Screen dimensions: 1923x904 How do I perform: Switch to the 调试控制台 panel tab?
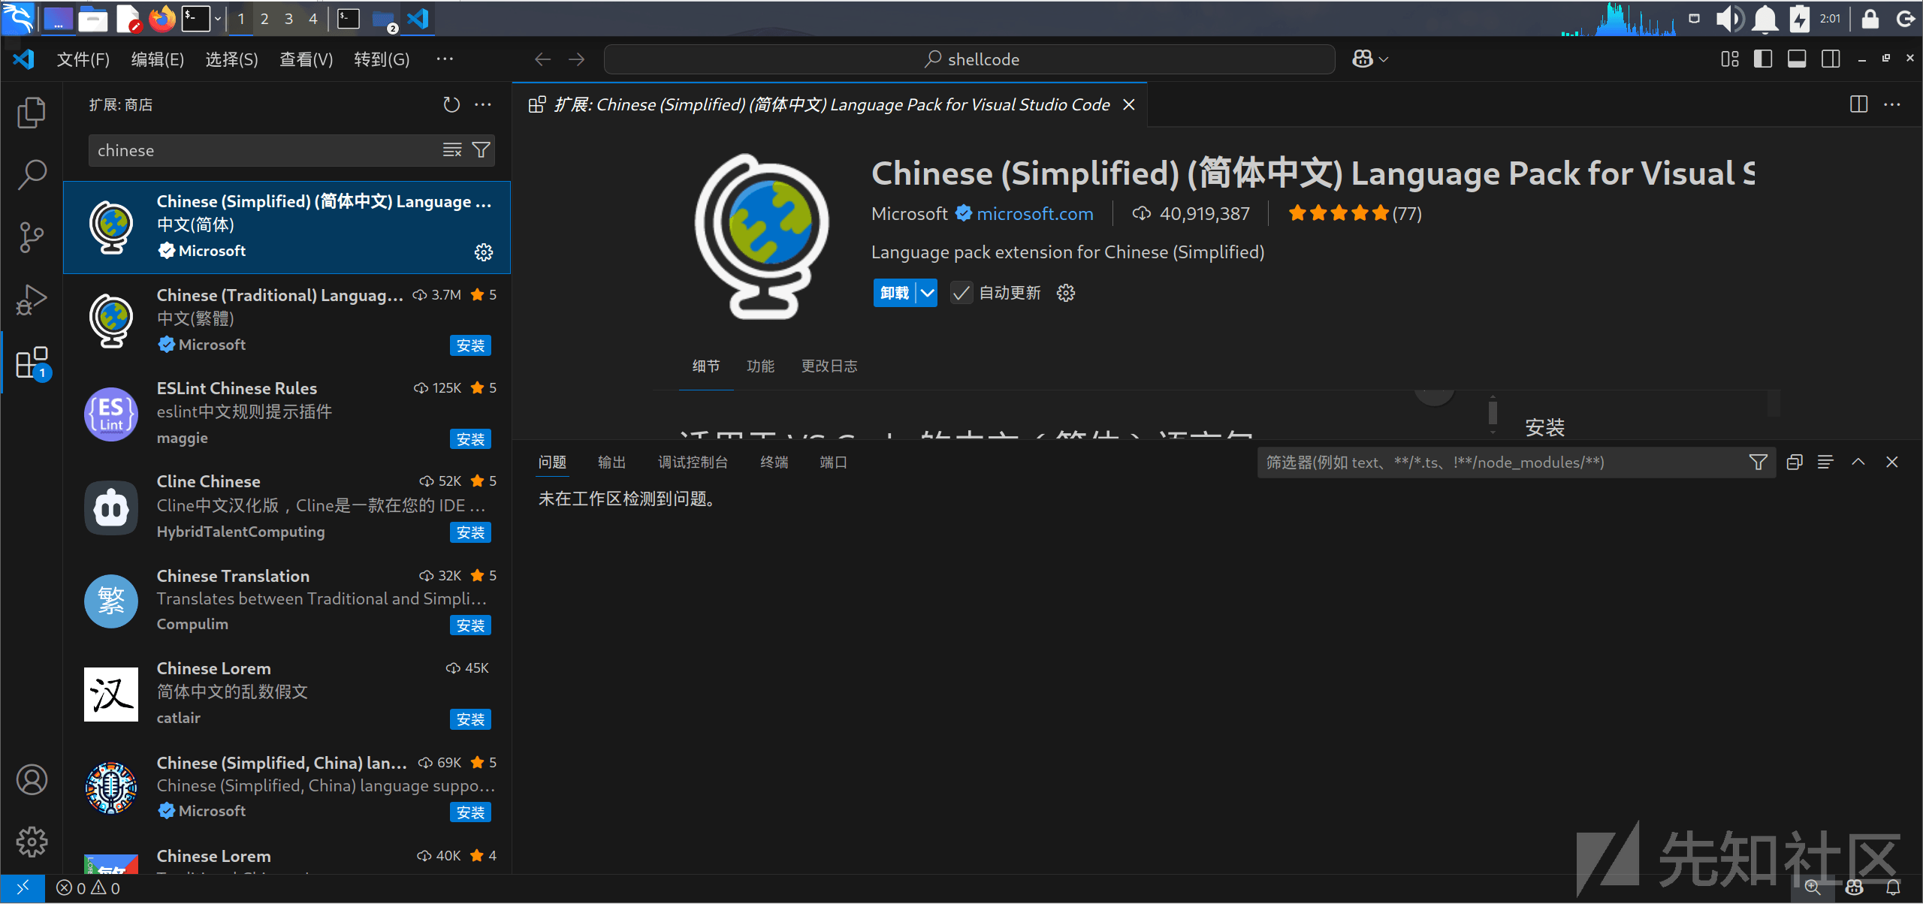point(693,463)
